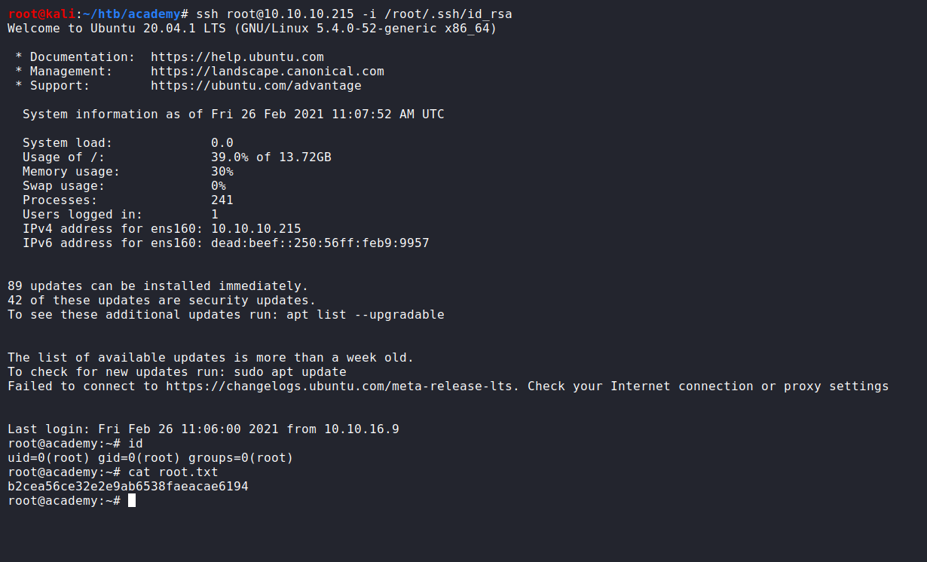The width and height of the screenshot is (927, 562).
Task: Open the help.ubuntu.com documentation link
Action: tap(237, 57)
